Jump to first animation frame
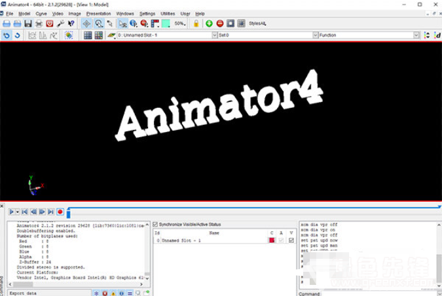 [25, 212]
